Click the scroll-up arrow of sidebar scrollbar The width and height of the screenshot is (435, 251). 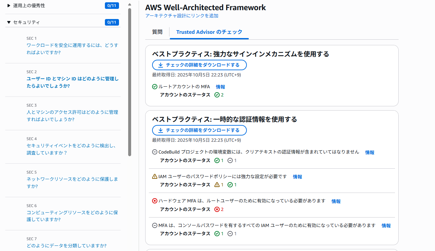[x=129, y=5]
